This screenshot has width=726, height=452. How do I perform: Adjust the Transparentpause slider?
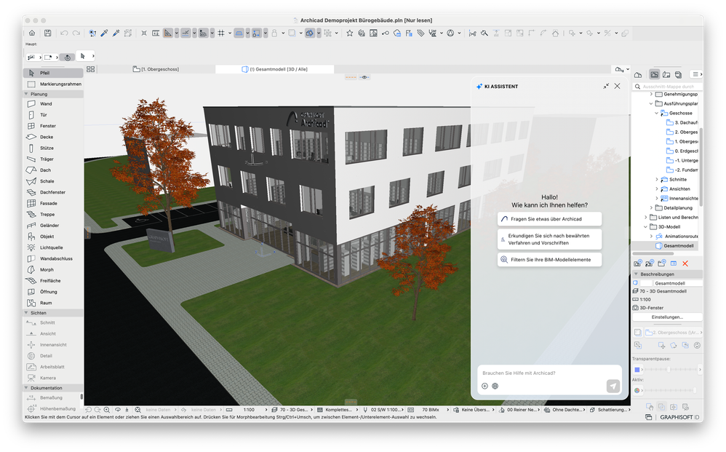670,370
